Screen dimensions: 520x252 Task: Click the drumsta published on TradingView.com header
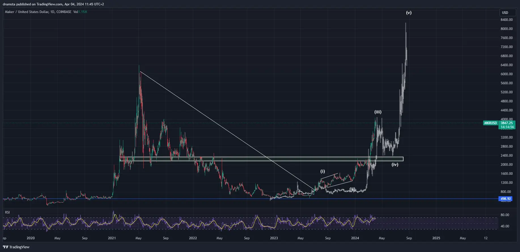coord(53,4)
